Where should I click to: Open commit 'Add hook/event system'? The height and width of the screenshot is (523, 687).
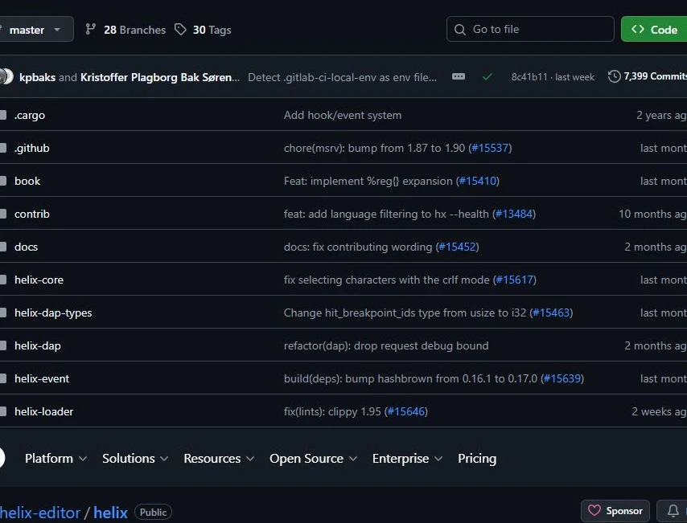pos(343,115)
